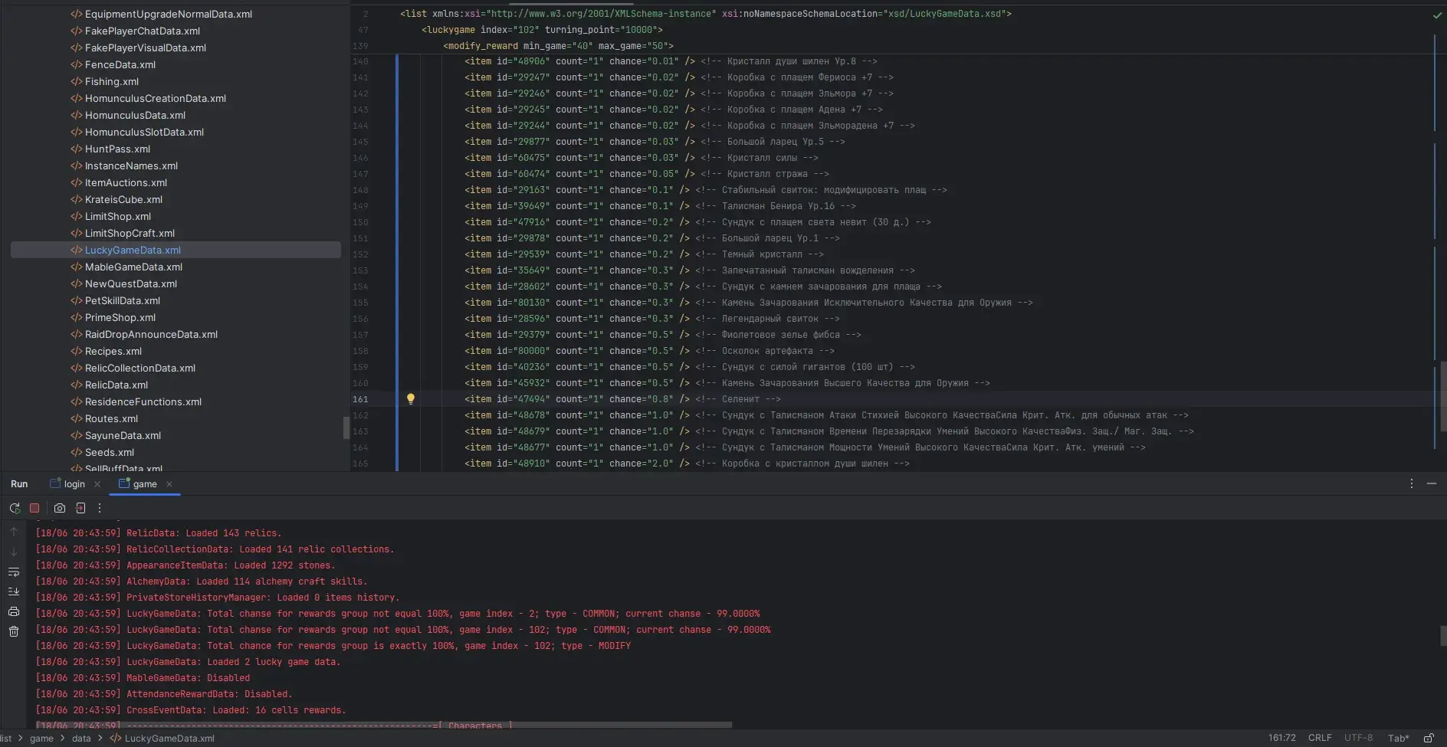1447x747 pixels.
Task: Minimize the Run tool window
Action: pyautogui.click(x=1431, y=483)
